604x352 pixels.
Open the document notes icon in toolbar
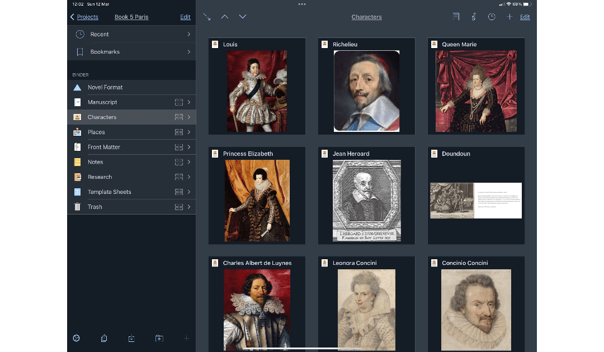pos(456,17)
